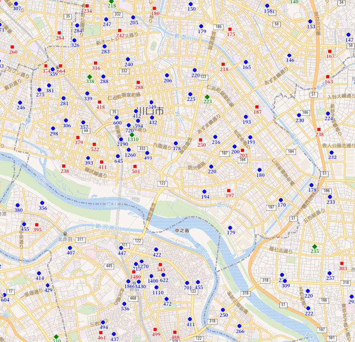Click the red square marker labeled 664
This screenshot has height=342, width=355.
click(61, 66)
